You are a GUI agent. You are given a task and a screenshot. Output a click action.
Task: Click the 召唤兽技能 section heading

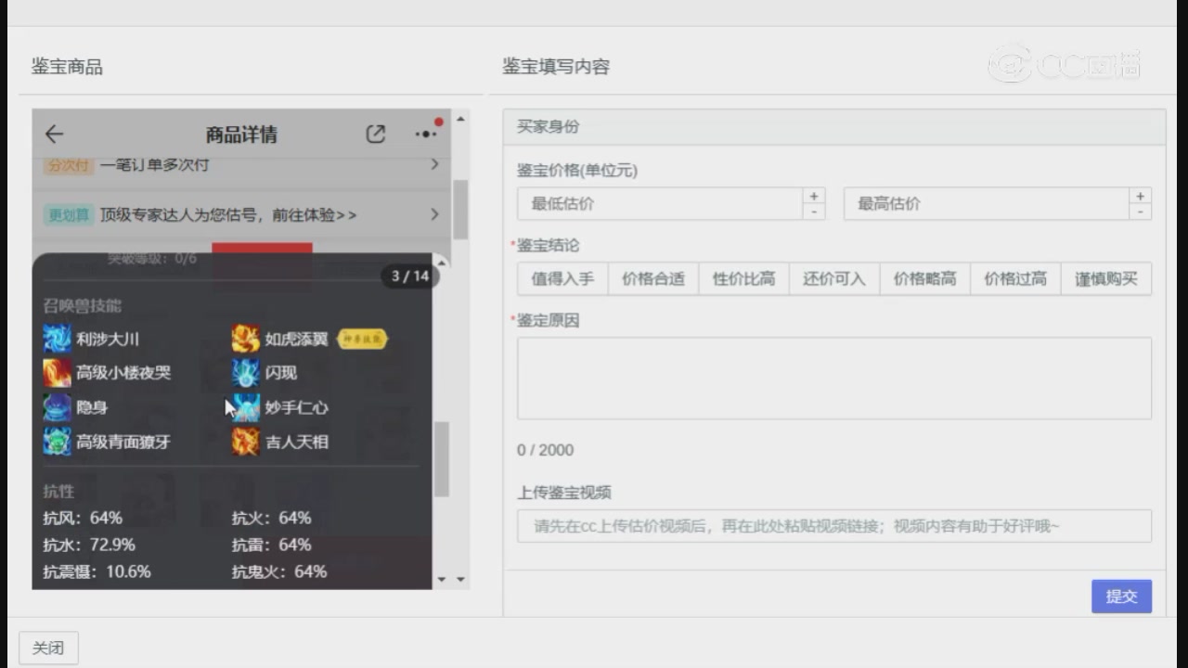pyautogui.click(x=82, y=306)
